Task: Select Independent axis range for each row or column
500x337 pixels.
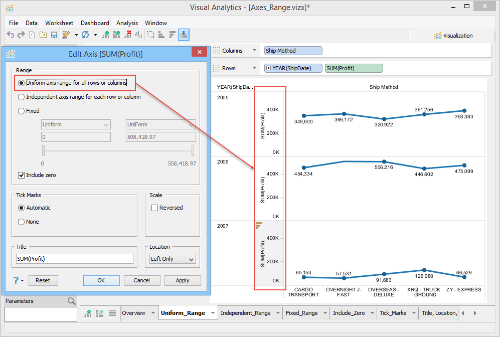Action: pyautogui.click(x=22, y=97)
